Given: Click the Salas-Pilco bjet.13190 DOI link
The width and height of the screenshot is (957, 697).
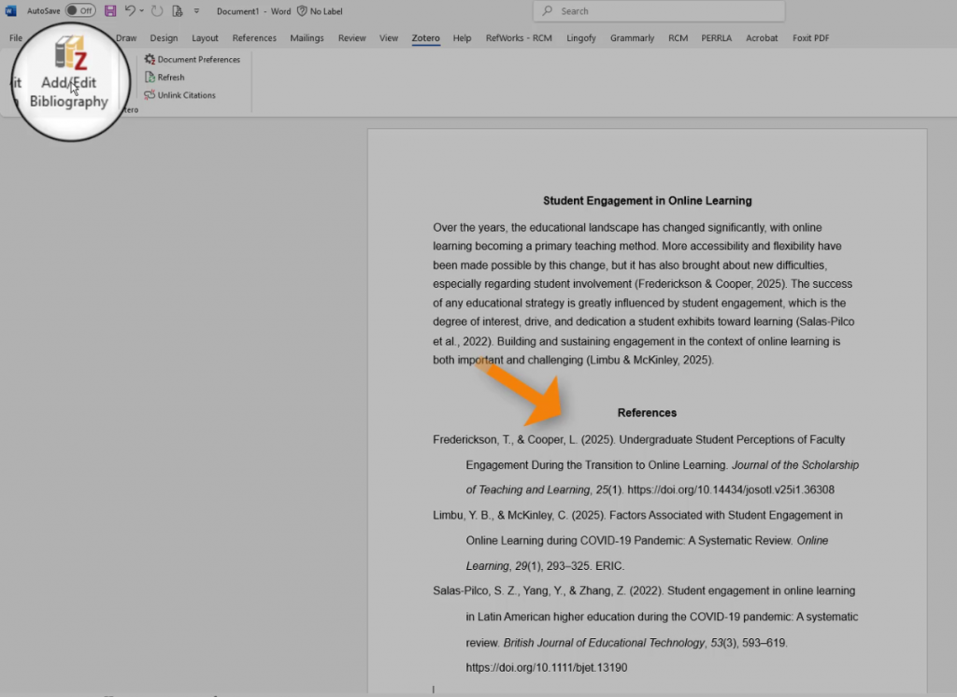Looking at the screenshot, I should tap(547, 668).
